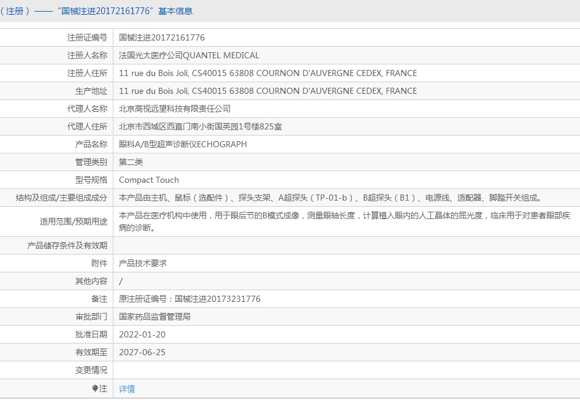Image resolution: width=580 pixels, height=400 pixels.
Task: Select model value Compact Touch
Action: pos(149,180)
